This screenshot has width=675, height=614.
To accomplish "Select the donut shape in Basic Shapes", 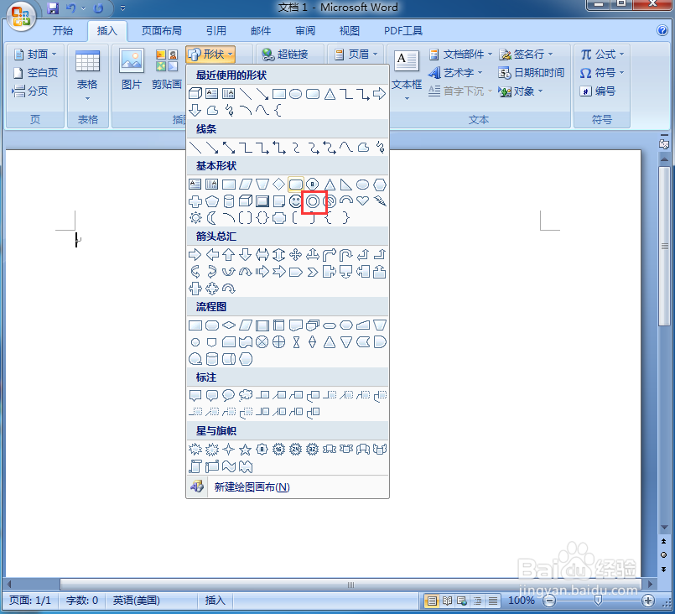I will click(x=313, y=201).
